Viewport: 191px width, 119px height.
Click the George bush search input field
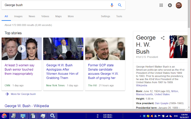point(56,5)
